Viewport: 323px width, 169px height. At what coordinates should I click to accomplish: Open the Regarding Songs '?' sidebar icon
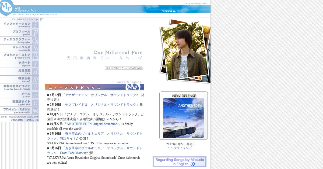pos(35,87)
